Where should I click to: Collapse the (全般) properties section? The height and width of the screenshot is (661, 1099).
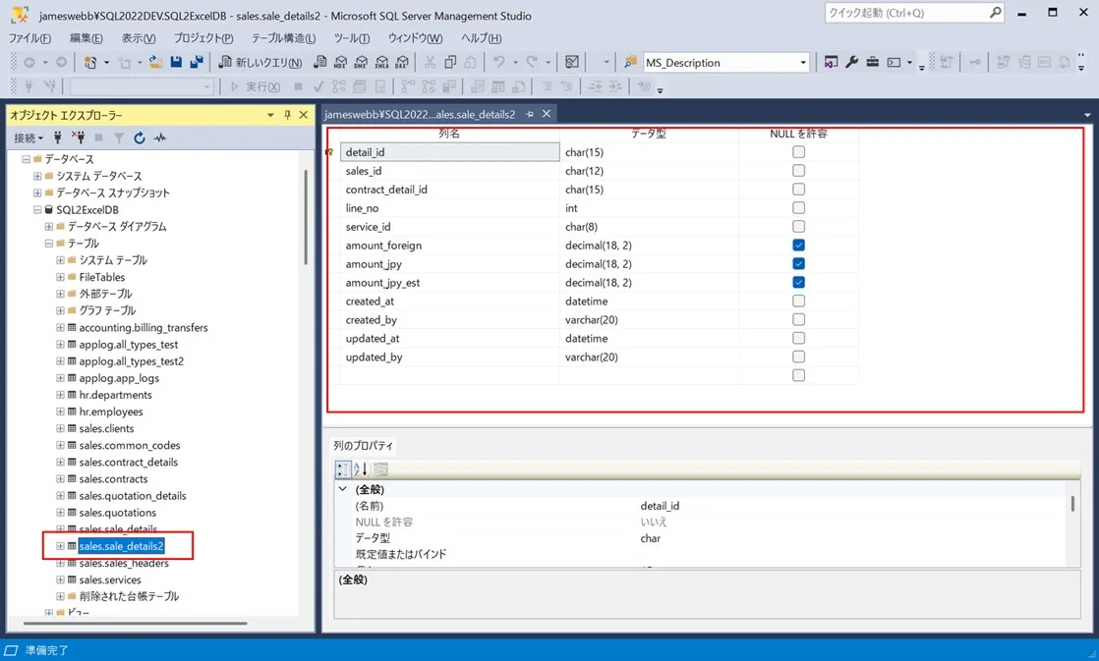pos(343,489)
